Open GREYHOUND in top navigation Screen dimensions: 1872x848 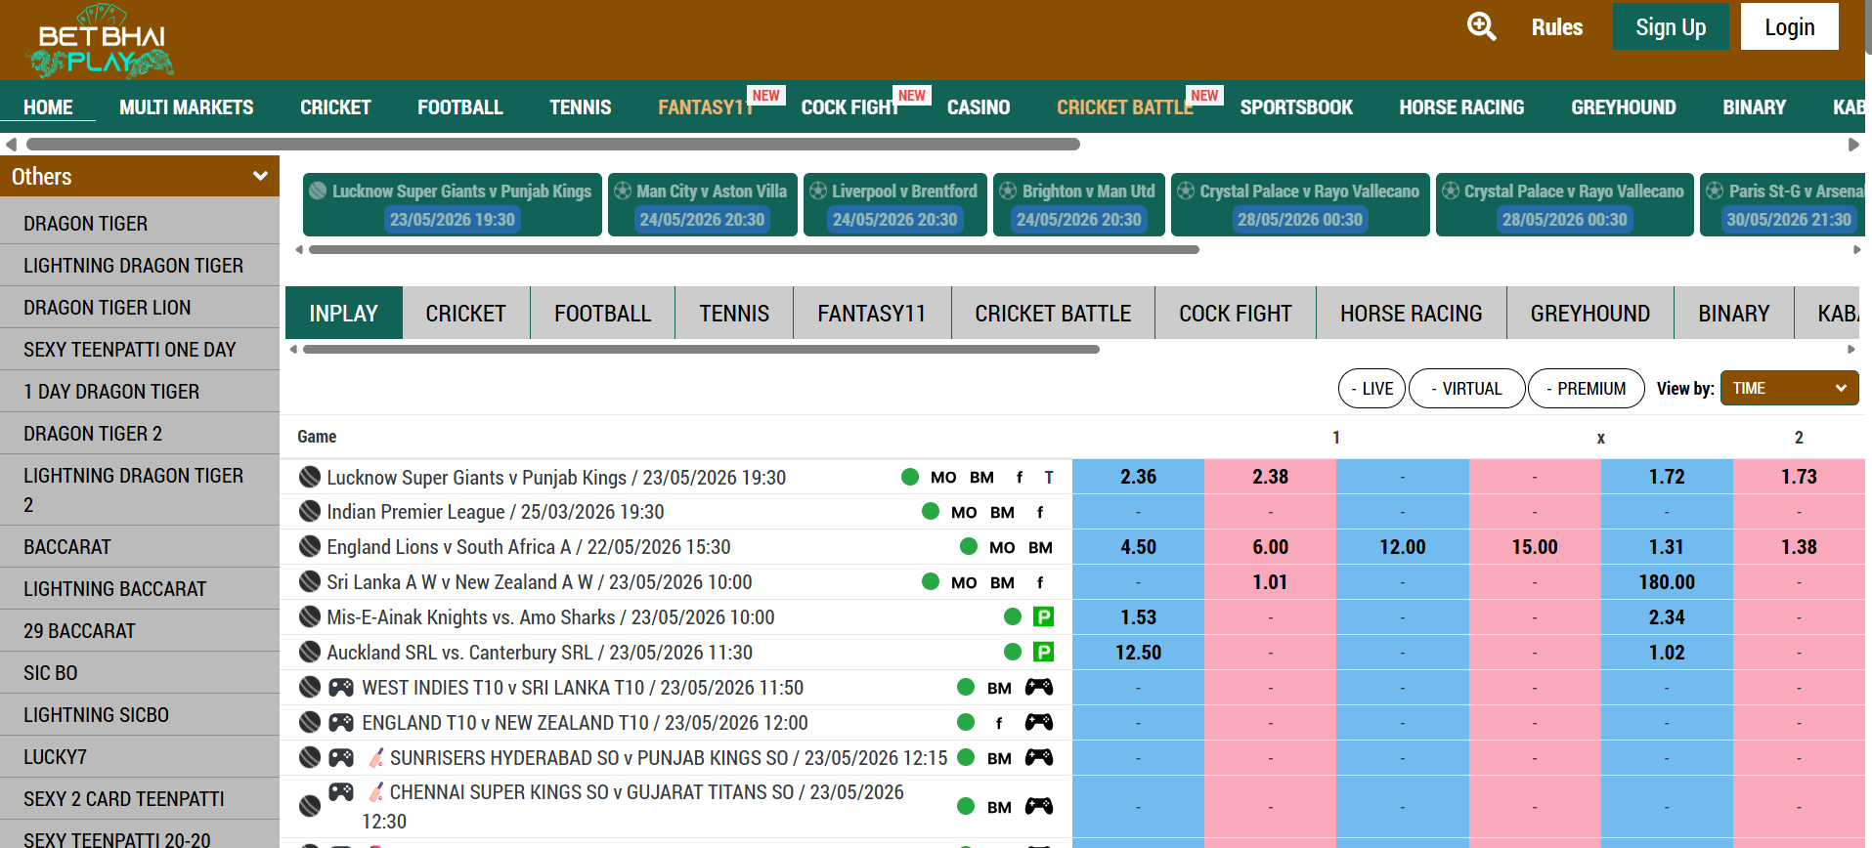pos(1623,107)
